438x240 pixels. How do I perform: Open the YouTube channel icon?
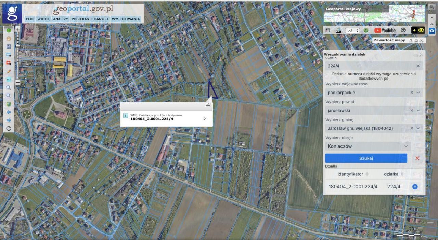(385, 30)
